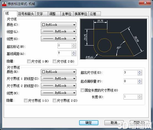Toggle hide 尺寸线 1(M) checkbox
The image size is (153, 130).
point(29,61)
